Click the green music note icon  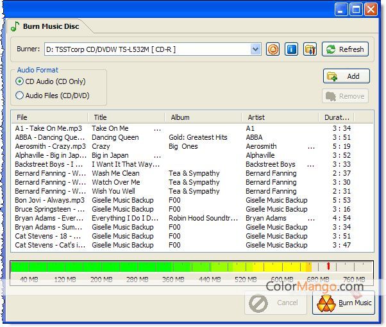pos(15,27)
